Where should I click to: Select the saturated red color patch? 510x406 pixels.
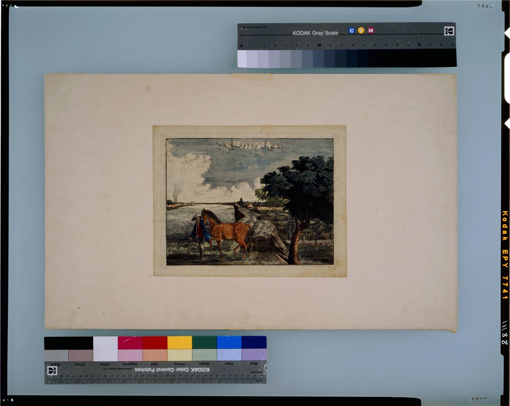pyautogui.click(x=155, y=343)
